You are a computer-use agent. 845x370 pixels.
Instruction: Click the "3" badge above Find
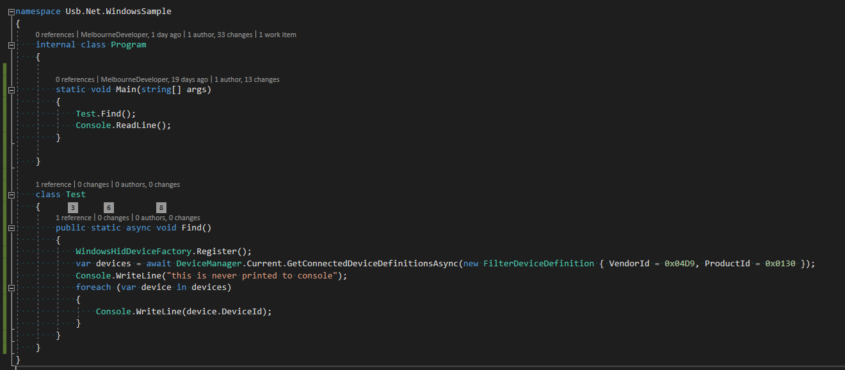tap(72, 207)
